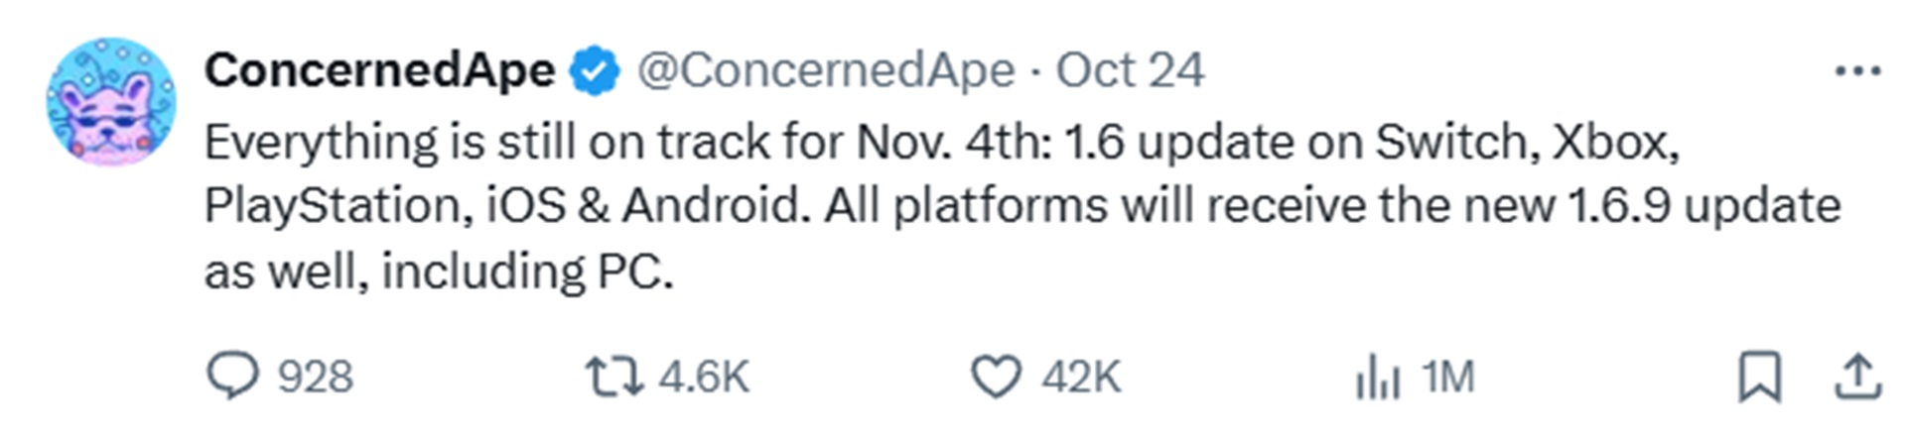The image size is (1906, 435).
Task: Click the reply speech bubble icon
Action: 232,377
